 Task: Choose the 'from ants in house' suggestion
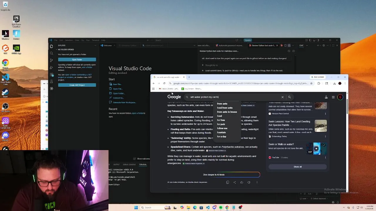coord(227,112)
